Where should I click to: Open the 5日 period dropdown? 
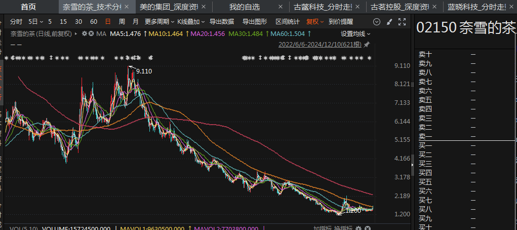[35, 22]
